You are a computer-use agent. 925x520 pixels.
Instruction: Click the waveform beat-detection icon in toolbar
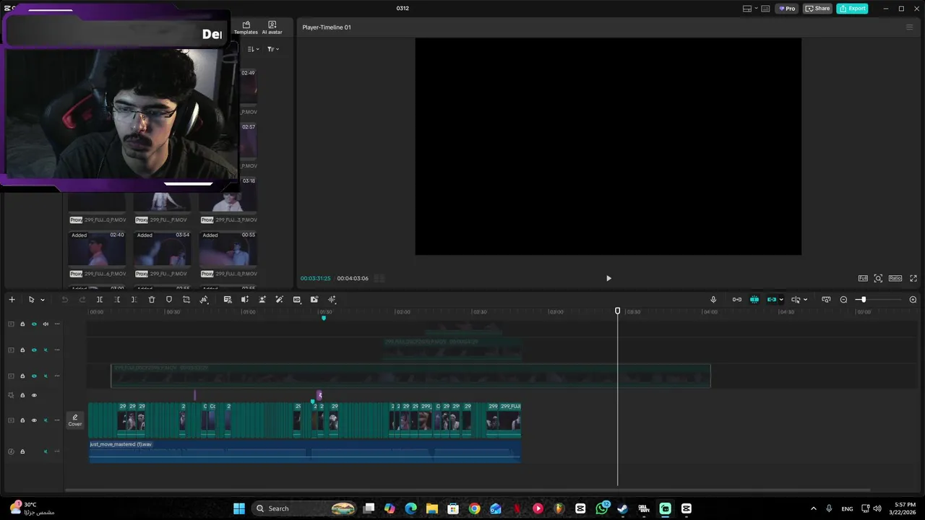[332, 300]
